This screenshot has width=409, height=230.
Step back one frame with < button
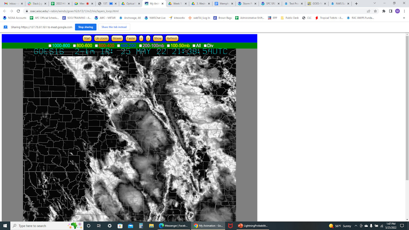[x=141, y=38]
